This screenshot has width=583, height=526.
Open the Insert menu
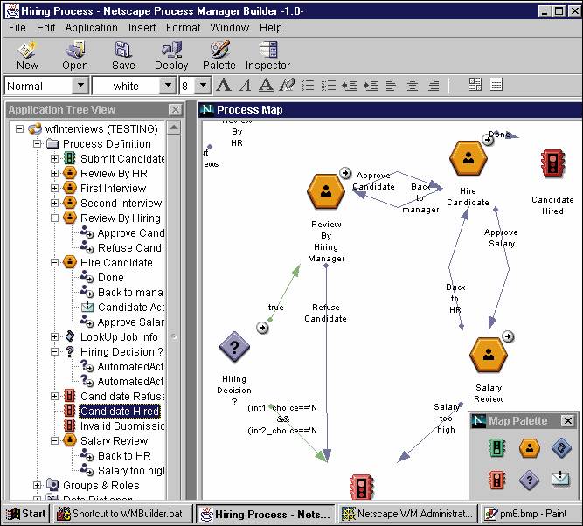tap(142, 27)
